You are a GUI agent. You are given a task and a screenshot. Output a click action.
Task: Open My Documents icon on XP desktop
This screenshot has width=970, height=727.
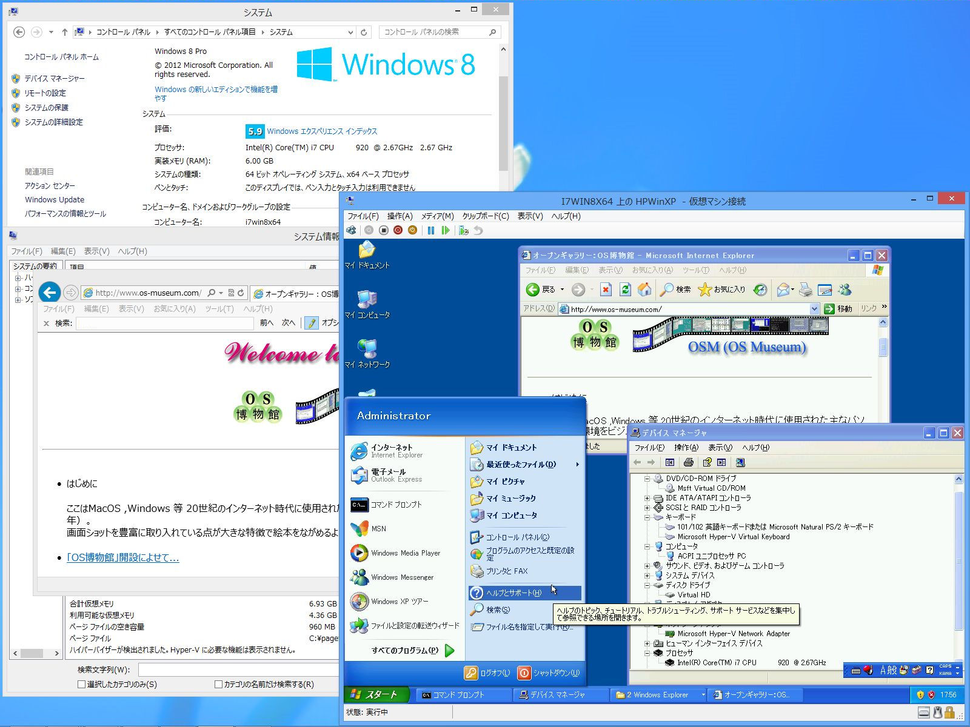(367, 254)
